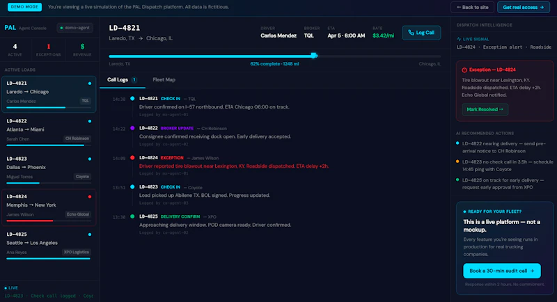Screen dimensions: 557x302
Task: Click the red status dot on LD-4824 card
Action: tap(90, 197)
